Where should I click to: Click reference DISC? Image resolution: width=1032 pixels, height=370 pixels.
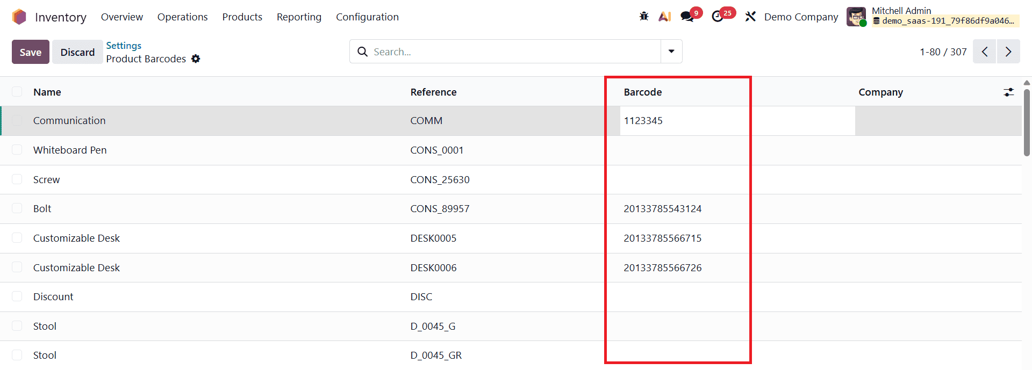(421, 296)
